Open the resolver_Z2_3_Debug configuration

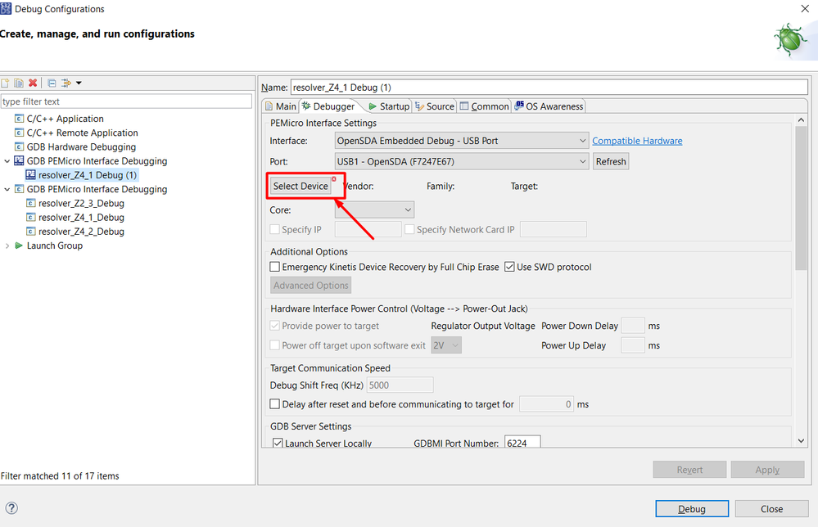point(81,203)
